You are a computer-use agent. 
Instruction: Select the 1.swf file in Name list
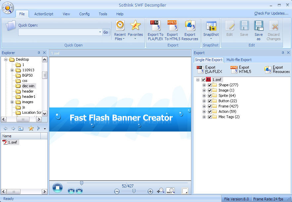pyautogui.click(x=11, y=142)
